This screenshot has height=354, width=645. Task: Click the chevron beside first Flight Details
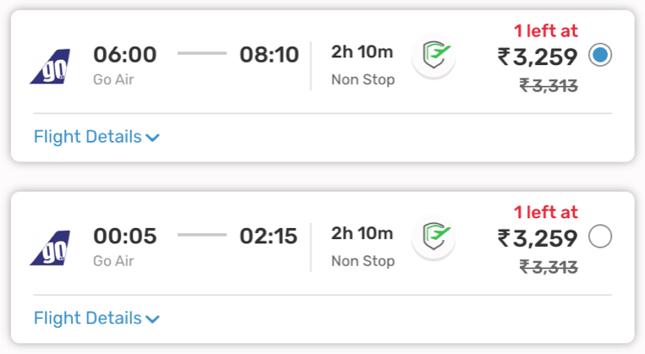(x=152, y=138)
